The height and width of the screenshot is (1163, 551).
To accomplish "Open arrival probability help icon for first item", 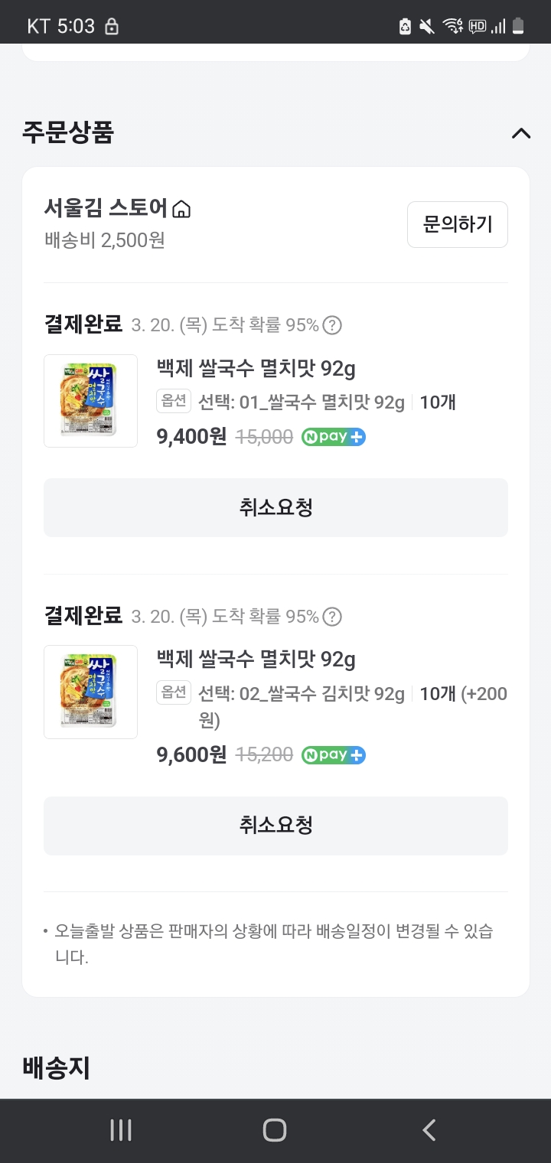I will pos(331,325).
